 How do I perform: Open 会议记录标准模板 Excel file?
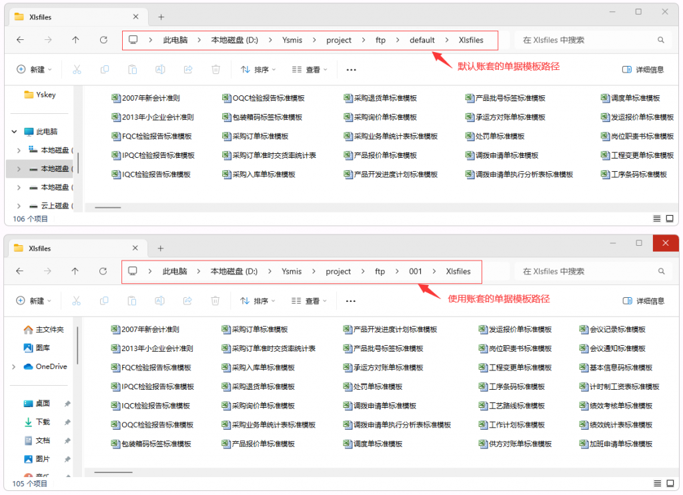[617, 329]
